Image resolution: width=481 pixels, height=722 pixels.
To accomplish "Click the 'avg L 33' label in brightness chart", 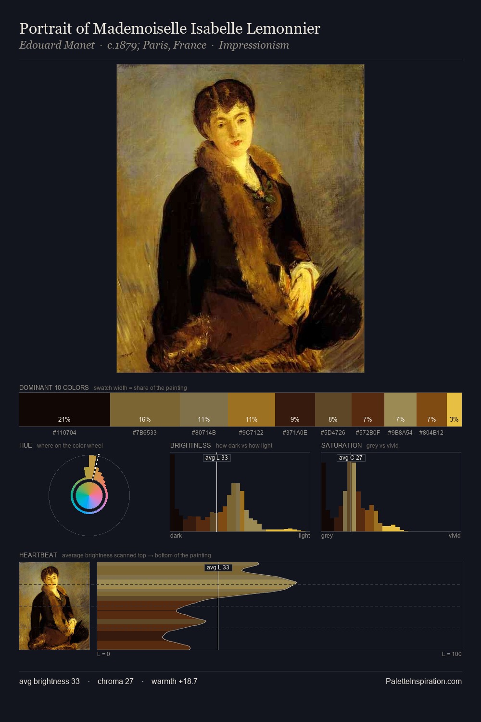I will point(216,458).
